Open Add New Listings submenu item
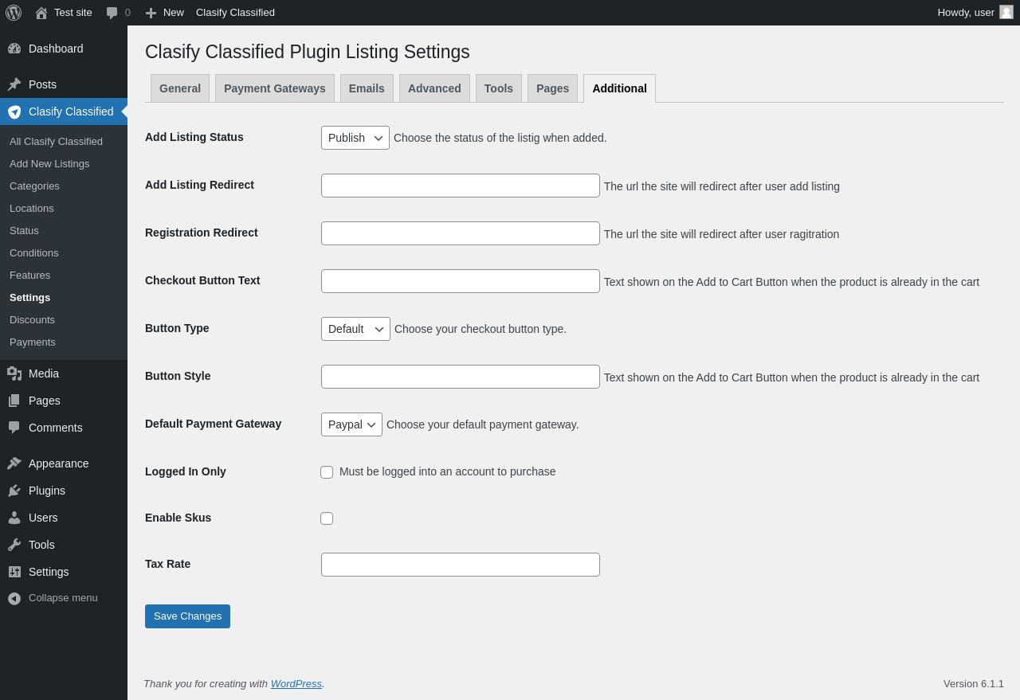The height and width of the screenshot is (700, 1020). pyautogui.click(x=49, y=164)
